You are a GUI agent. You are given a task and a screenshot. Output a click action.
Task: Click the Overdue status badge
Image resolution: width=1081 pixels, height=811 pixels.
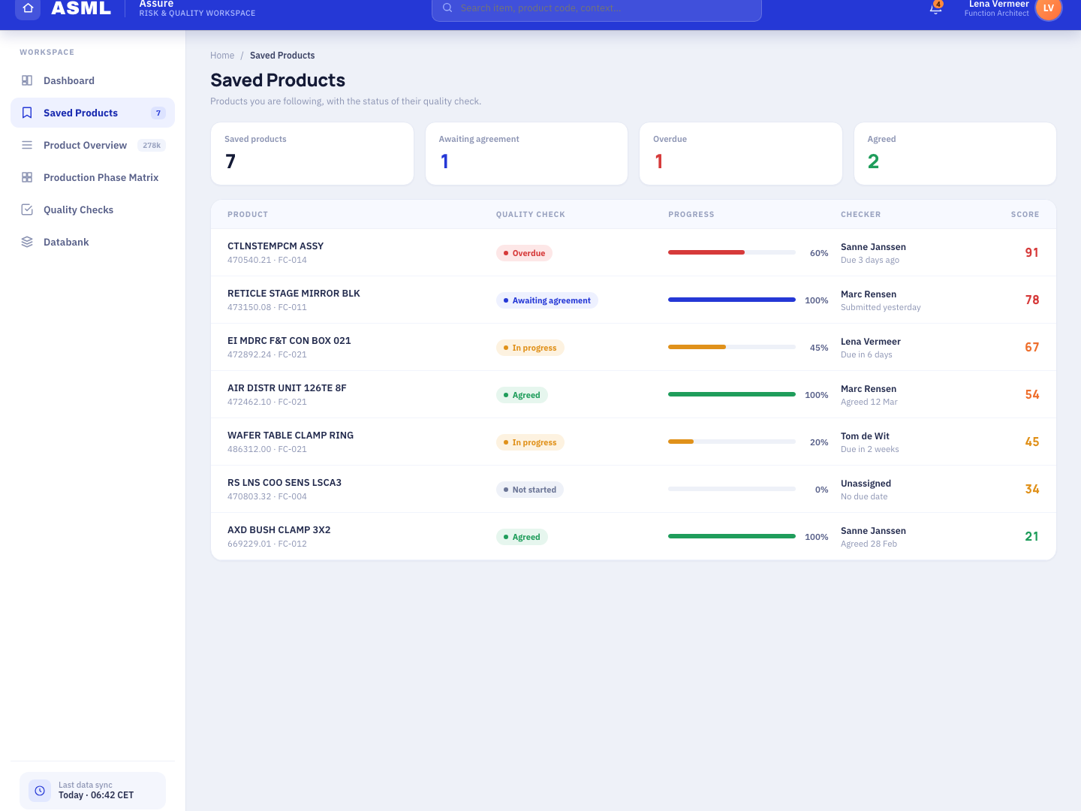coord(524,253)
